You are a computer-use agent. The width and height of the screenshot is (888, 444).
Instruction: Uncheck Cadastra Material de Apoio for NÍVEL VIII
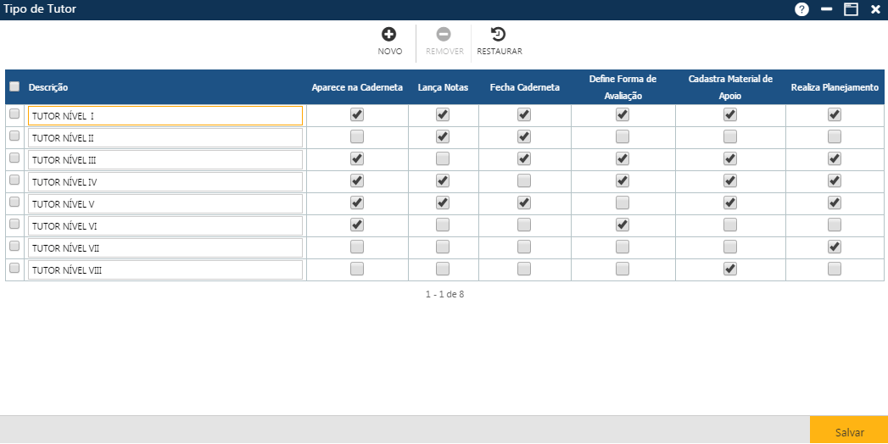[x=729, y=269]
